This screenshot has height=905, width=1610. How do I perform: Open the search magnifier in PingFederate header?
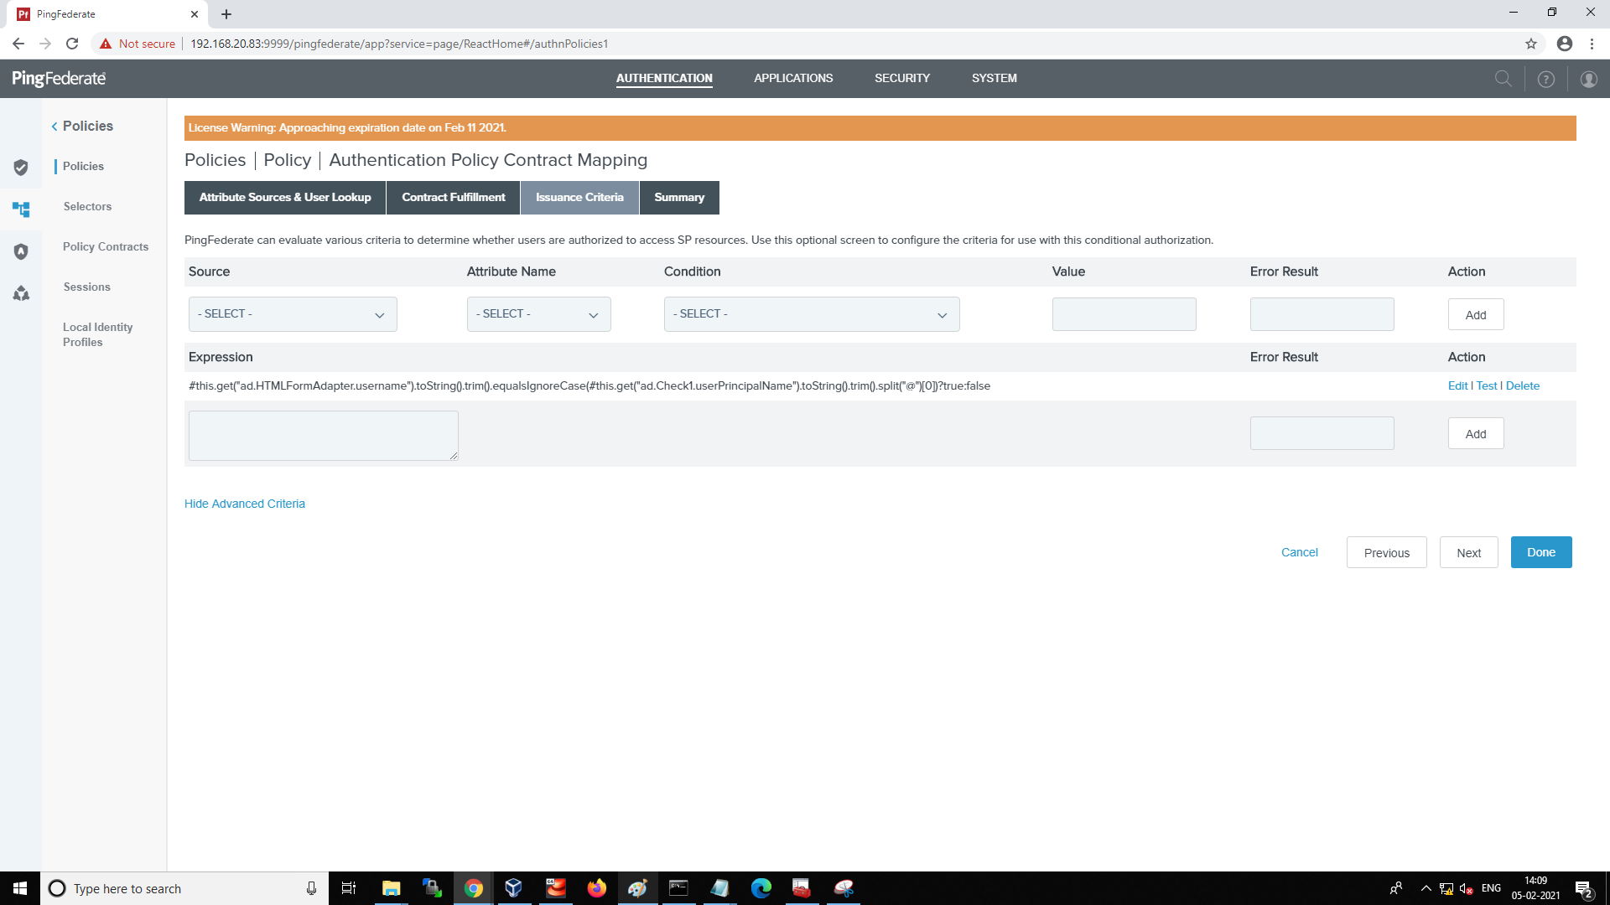[1504, 79]
